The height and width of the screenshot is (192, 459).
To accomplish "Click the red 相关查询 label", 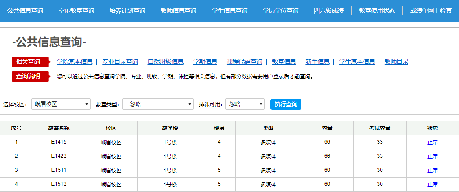I will 28,62.
